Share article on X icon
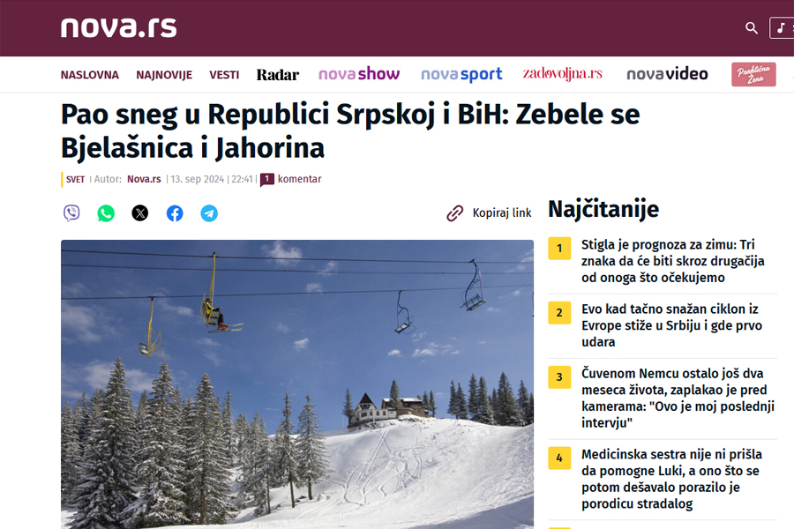 [140, 213]
